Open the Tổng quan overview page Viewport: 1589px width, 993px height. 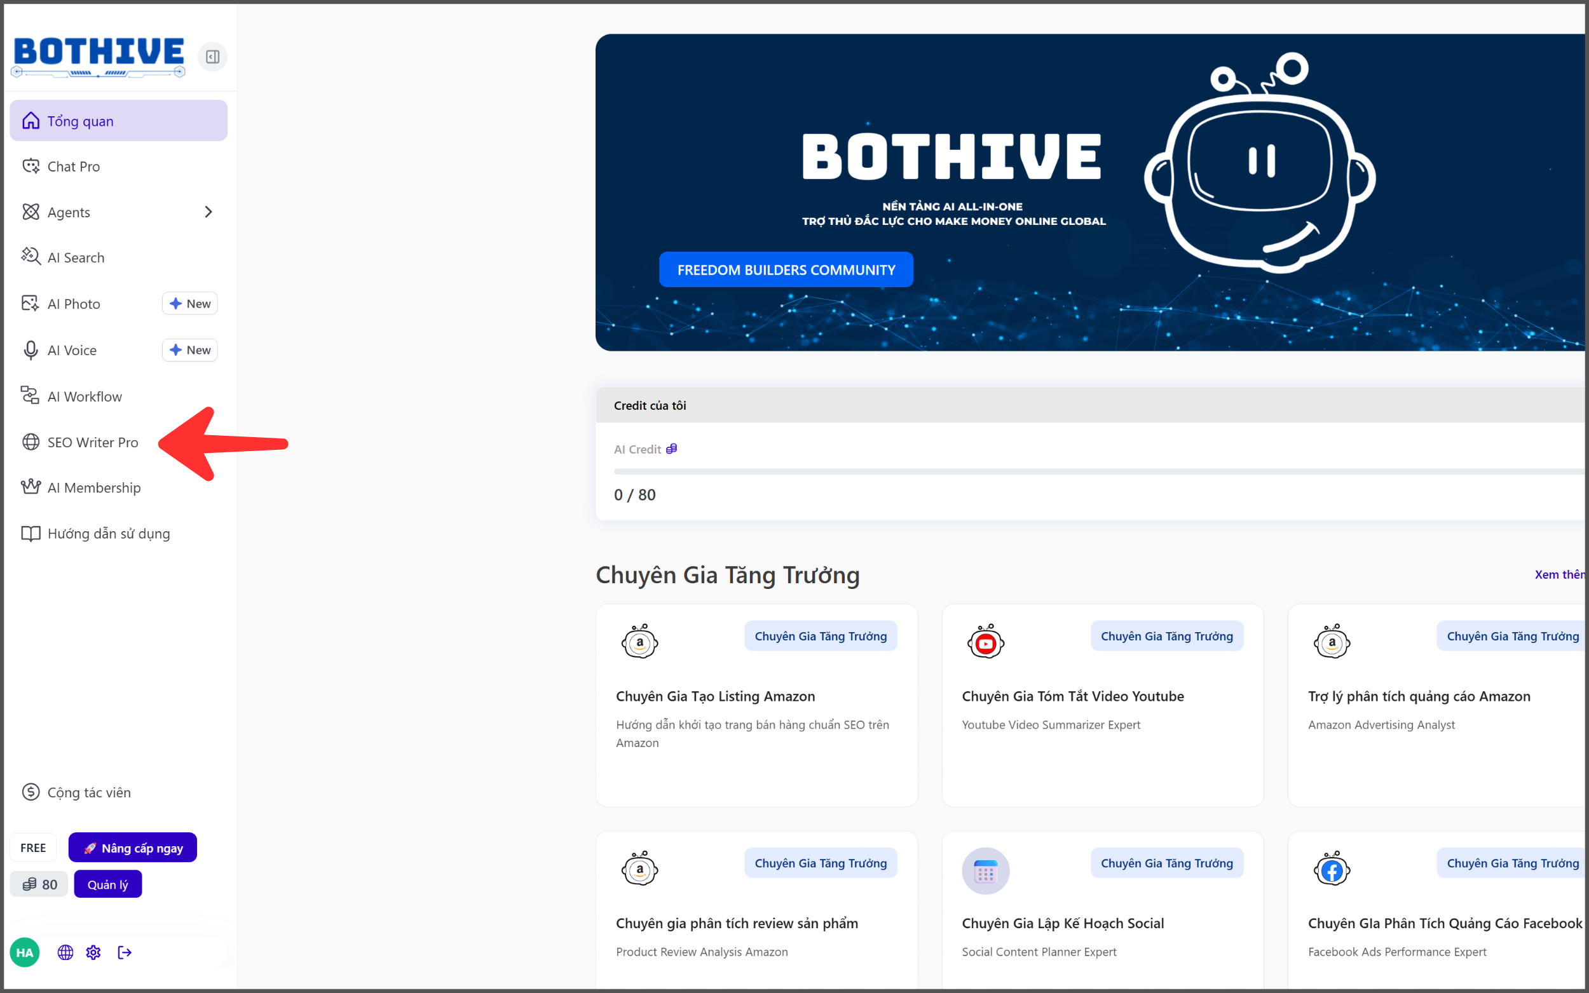pos(118,121)
